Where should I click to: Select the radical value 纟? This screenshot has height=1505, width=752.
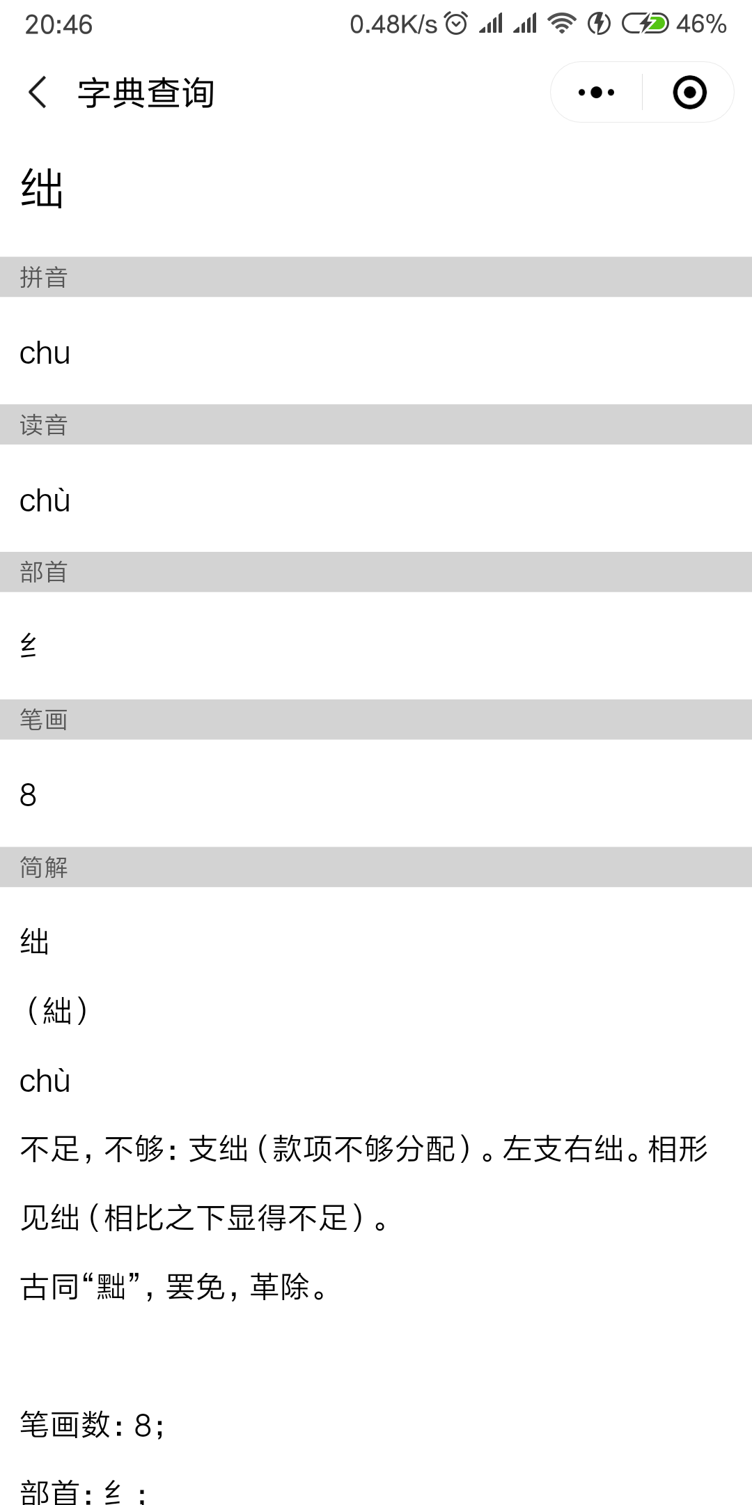pyautogui.click(x=28, y=647)
